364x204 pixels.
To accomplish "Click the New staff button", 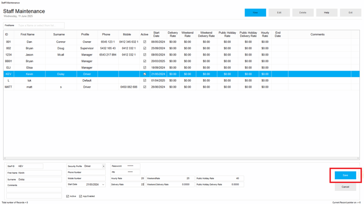I will (255, 13).
